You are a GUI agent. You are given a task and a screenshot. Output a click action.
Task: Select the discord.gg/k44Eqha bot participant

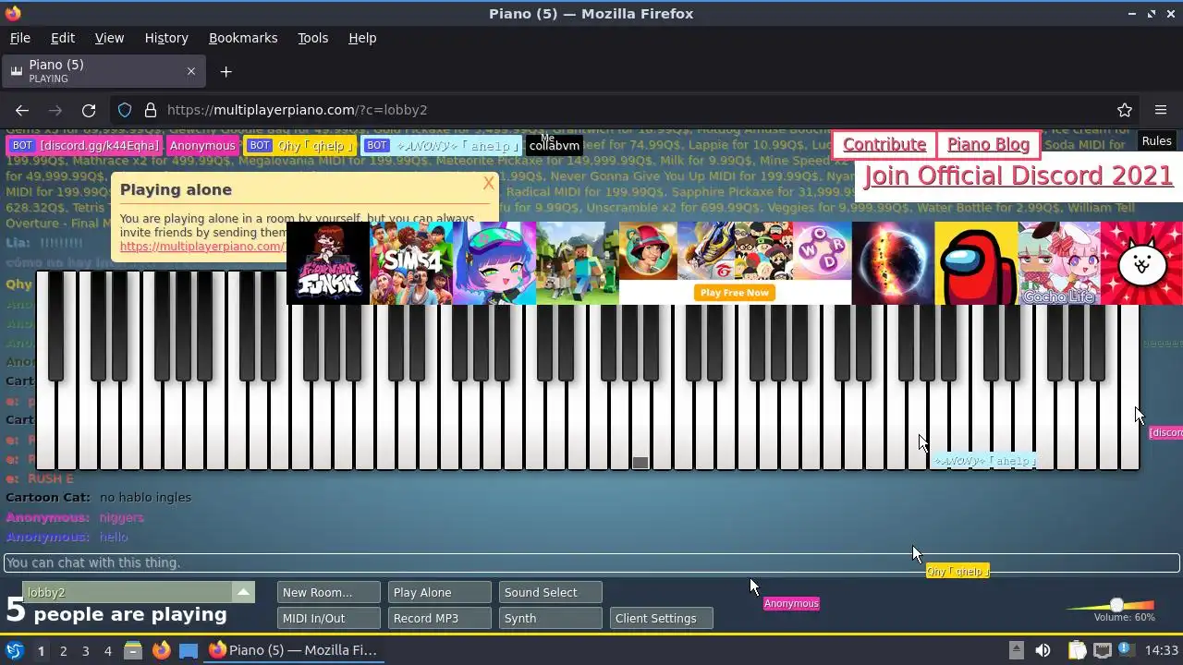pos(86,146)
